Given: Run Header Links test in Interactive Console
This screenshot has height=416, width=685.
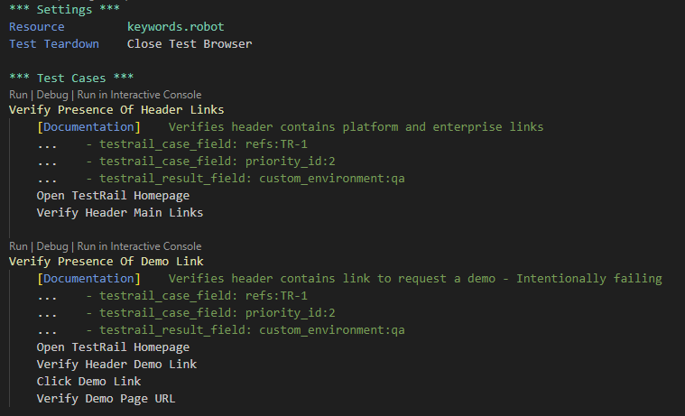Looking at the screenshot, I should [x=139, y=95].
